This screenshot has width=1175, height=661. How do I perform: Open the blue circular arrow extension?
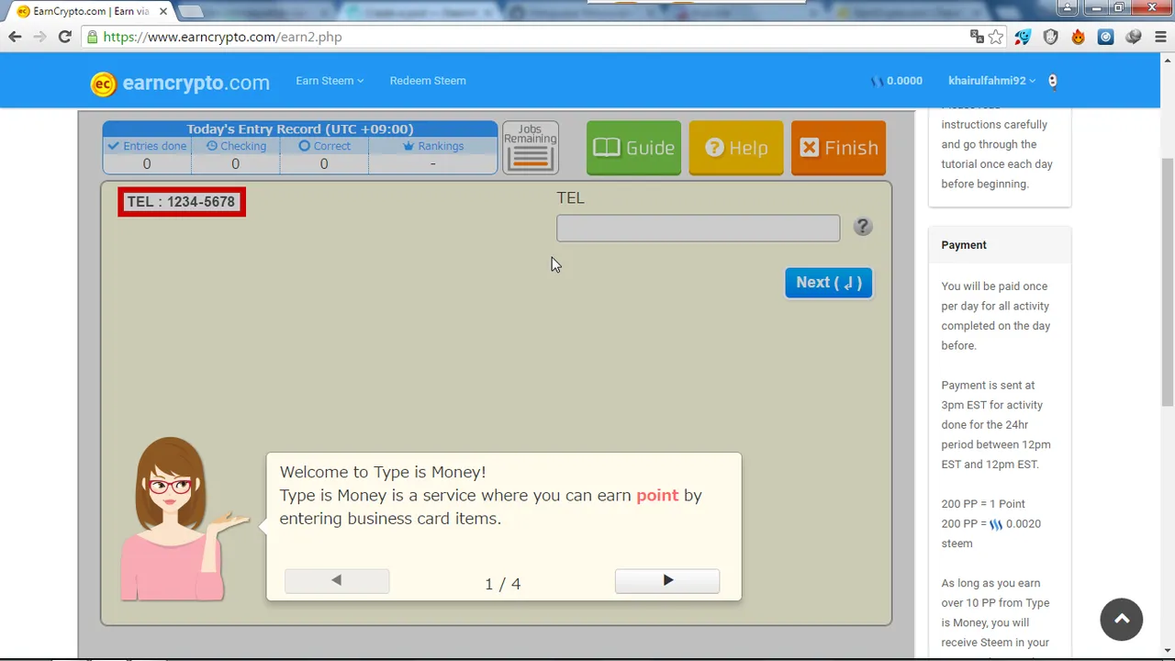[1106, 37]
